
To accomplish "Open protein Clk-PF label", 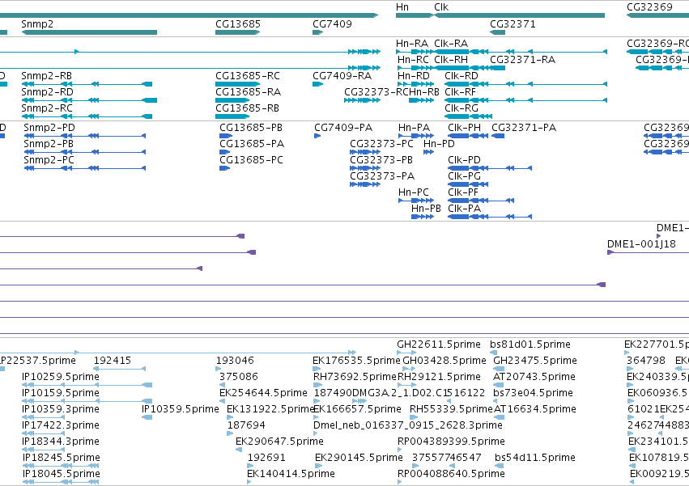I will click(463, 192).
